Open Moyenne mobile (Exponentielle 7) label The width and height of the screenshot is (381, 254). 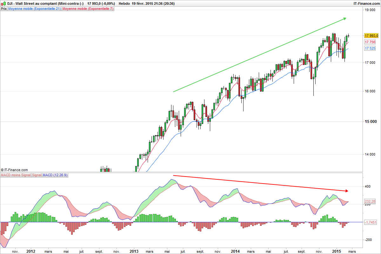point(87,9)
